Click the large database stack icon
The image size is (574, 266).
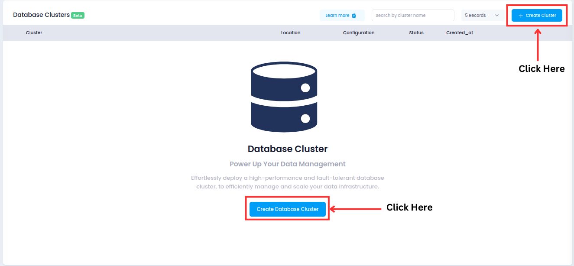click(284, 97)
